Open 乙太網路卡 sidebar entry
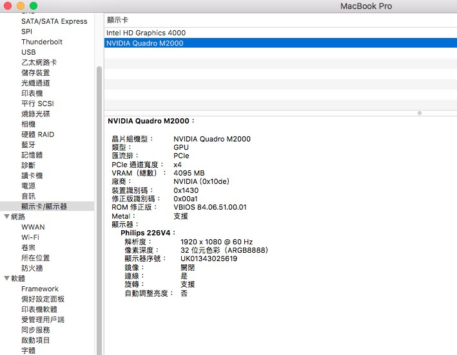The image size is (457, 355). tap(39, 62)
